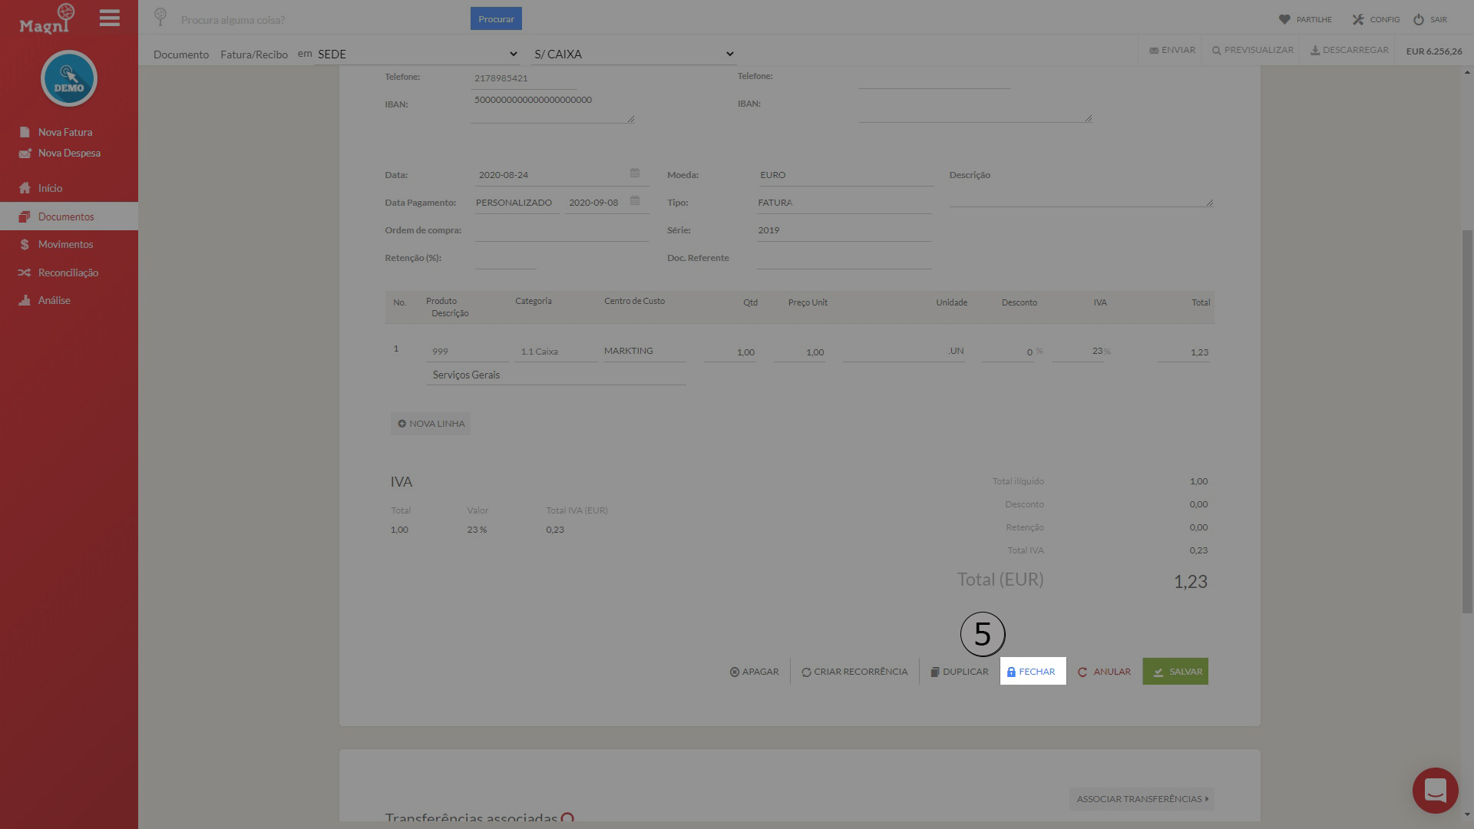The height and width of the screenshot is (829, 1474).
Task: Click the DUPLICAR button
Action: 960,672
